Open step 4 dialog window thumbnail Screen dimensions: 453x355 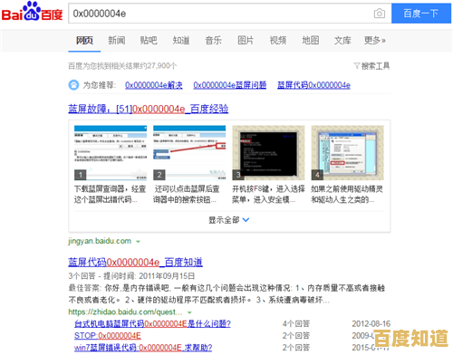tap(347, 153)
